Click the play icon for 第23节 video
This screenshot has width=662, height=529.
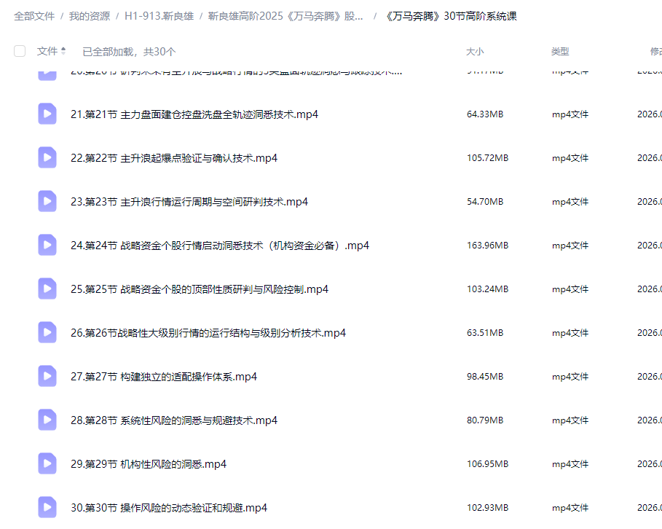pyautogui.click(x=47, y=201)
